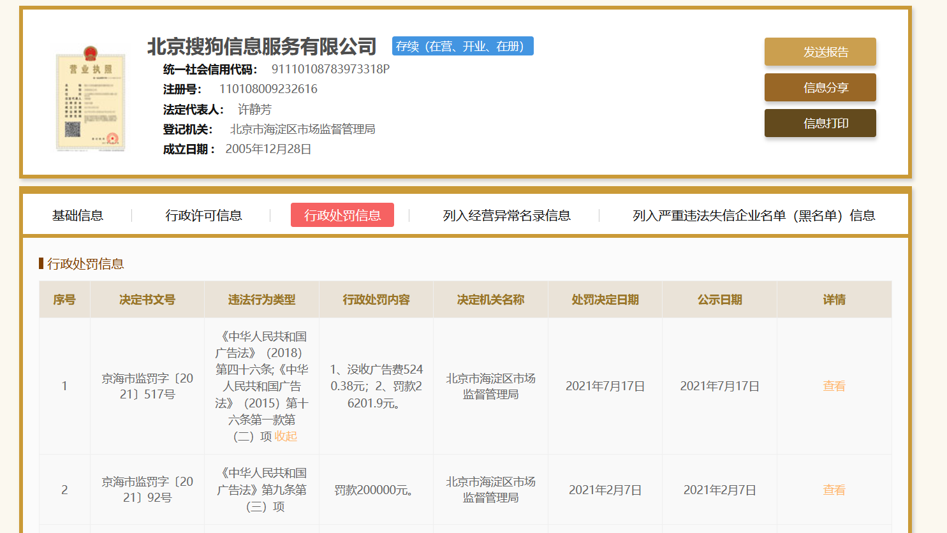The image size is (947, 533).
Task: View details of the 2021年7月17日 penalty
Action: [834, 386]
